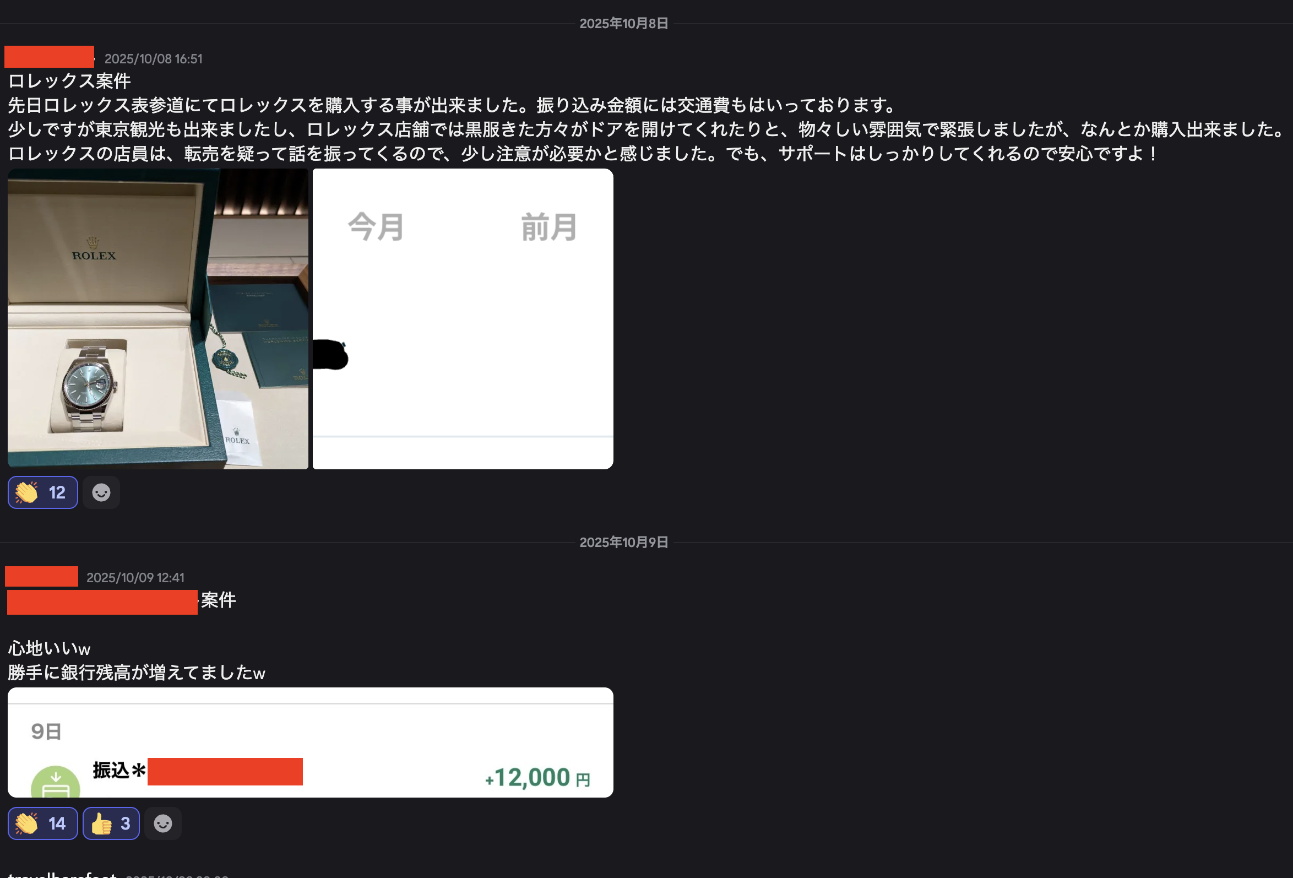Toggle the clapping reaction showing 12
This screenshot has width=1293, height=878.
(x=43, y=492)
